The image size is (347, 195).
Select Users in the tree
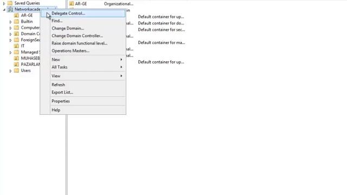(25, 70)
